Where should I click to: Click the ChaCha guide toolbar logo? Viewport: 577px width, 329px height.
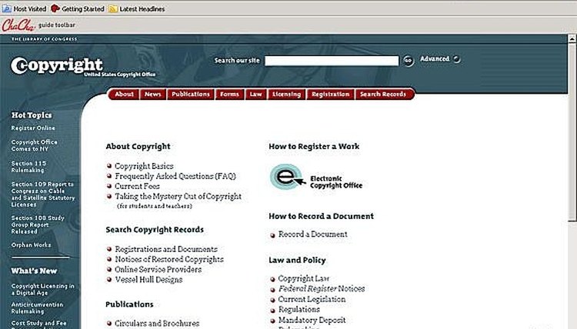pos(18,25)
